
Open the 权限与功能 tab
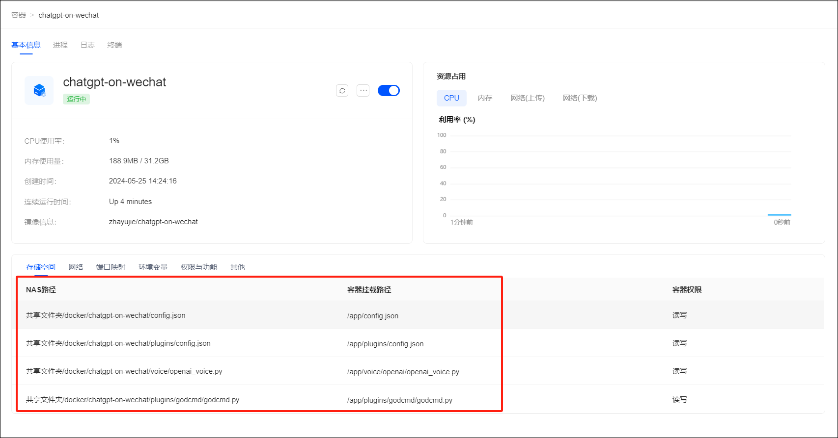coord(198,267)
